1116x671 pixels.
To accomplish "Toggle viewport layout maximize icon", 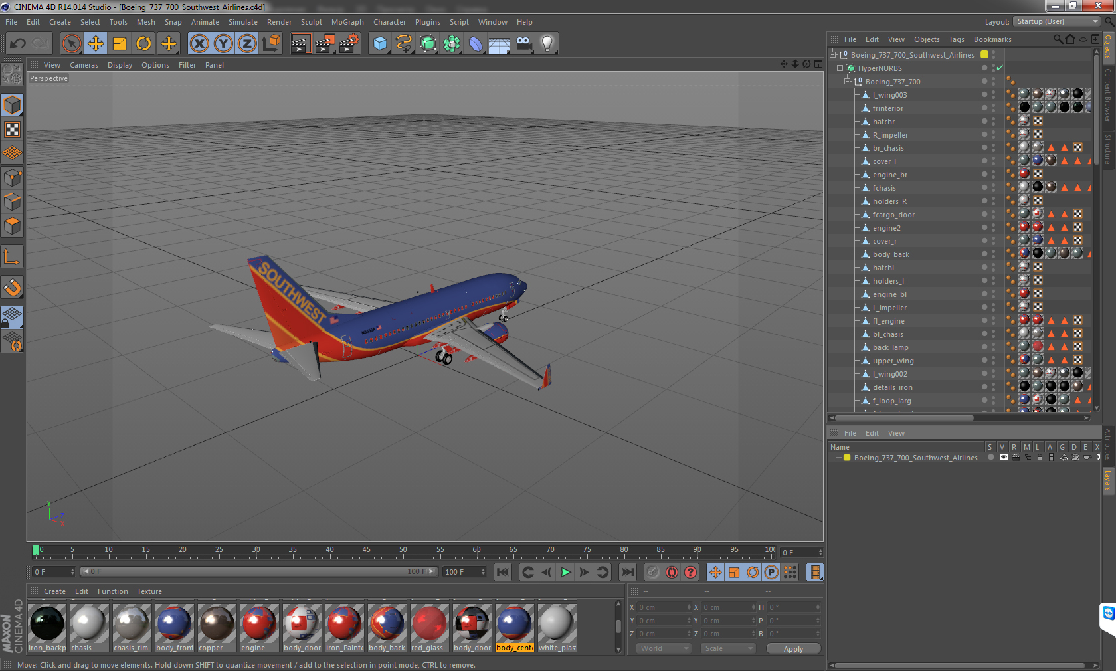I will coord(818,64).
